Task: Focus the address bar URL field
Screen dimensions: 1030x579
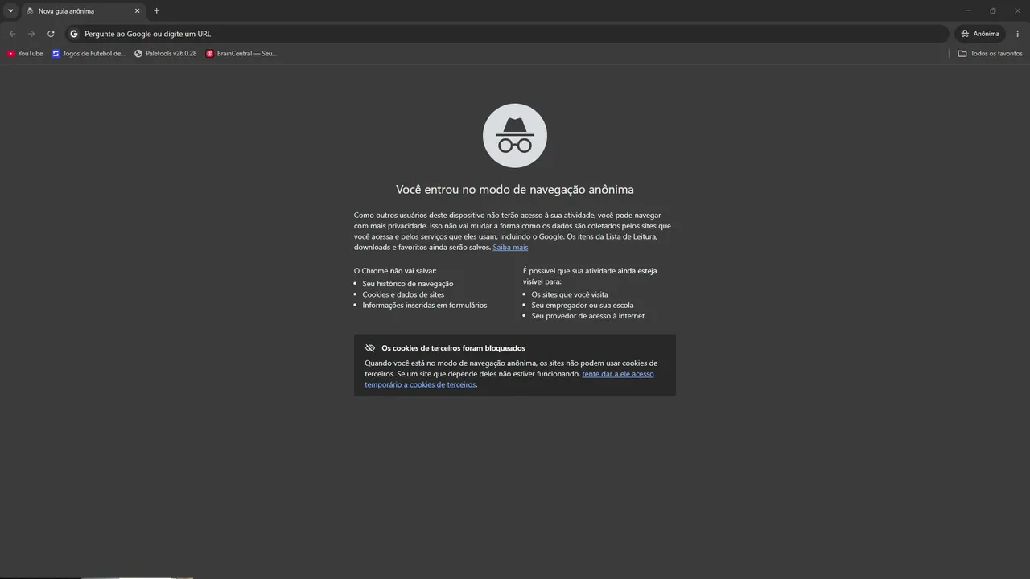Action: tap(507, 34)
